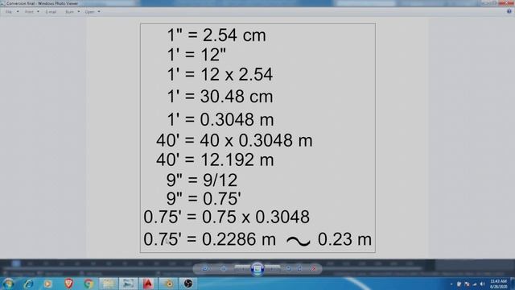Open the Burn dropdown menu
The height and width of the screenshot is (290, 515).
click(x=72, y=12)
